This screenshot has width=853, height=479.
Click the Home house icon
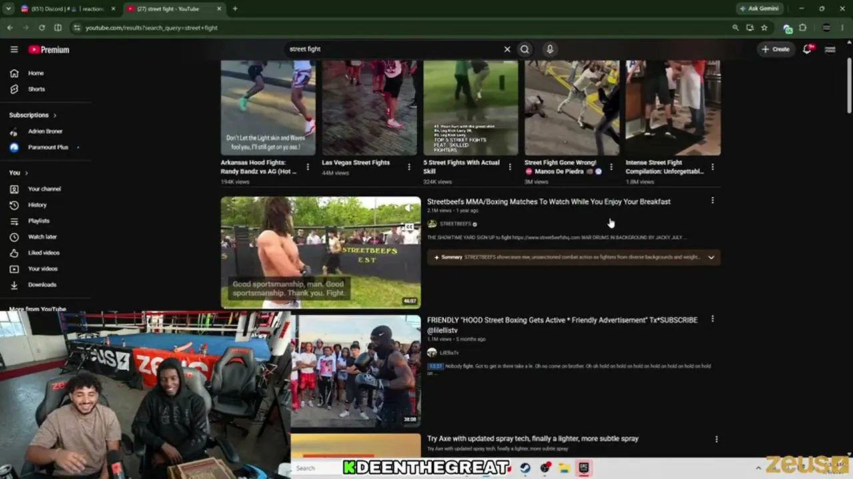click(x=14, y=73)
